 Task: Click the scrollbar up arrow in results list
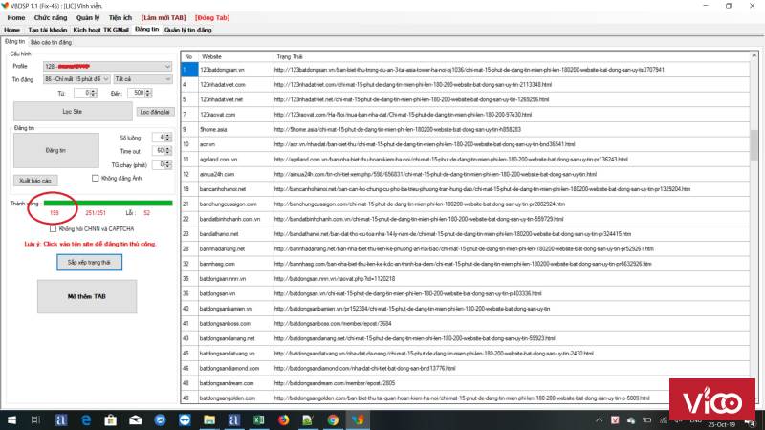tap(754, 56)
